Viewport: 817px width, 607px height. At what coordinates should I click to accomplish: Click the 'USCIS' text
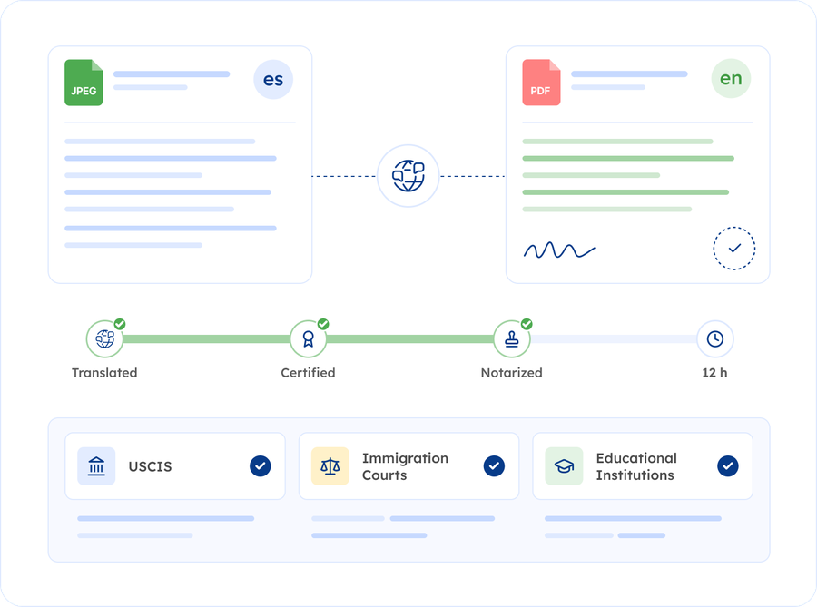pos(150,466)
